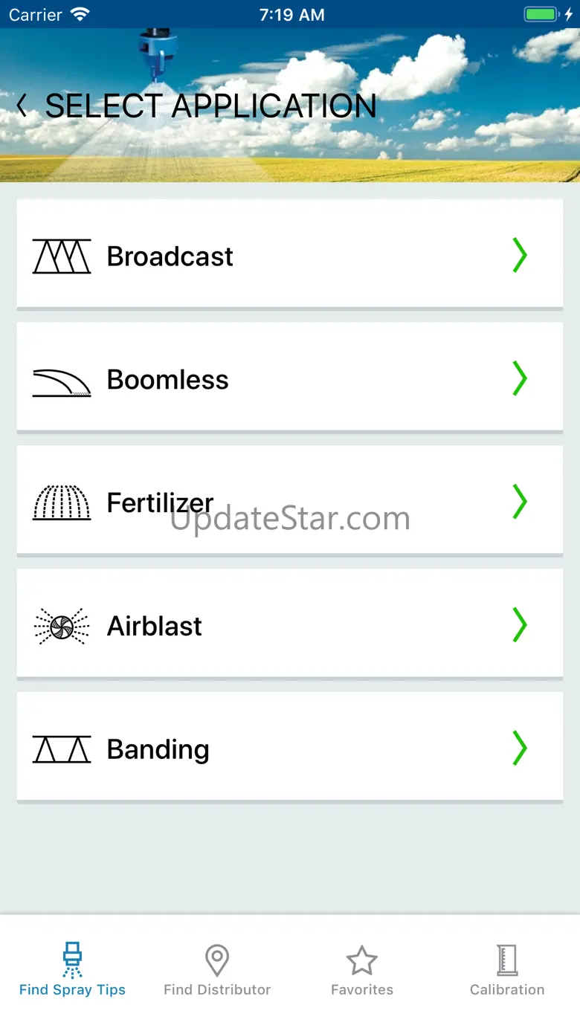The width and height of the screenshot is (580, 1031).
Task: Open Airblast using its green chevron
Action: pos(520,626)
